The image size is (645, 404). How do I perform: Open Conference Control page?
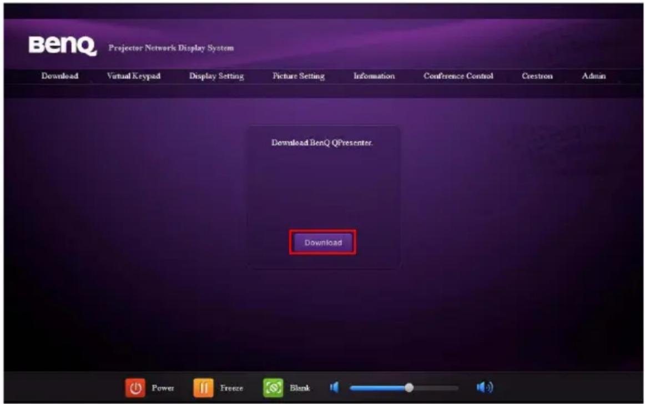(x=458, y=76)
